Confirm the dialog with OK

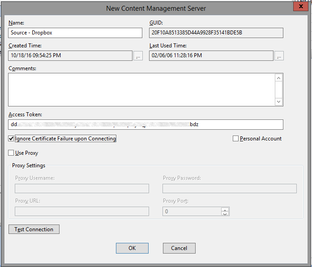(x=132, y=248)
